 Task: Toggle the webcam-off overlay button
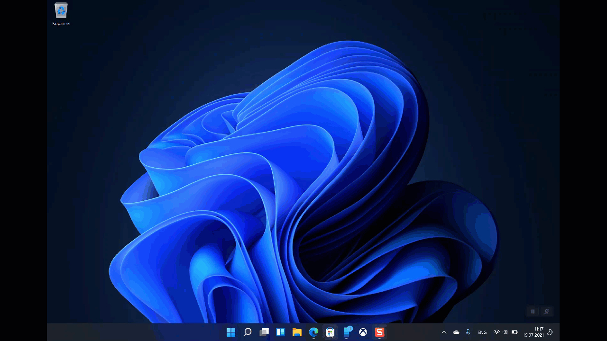click(546, 311)
